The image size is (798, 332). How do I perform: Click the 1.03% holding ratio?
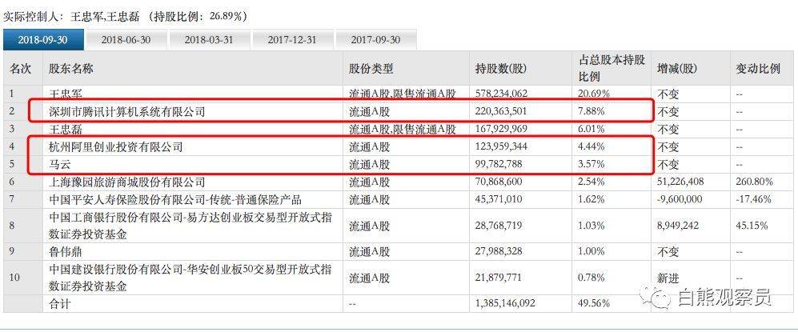pos(591,226)
